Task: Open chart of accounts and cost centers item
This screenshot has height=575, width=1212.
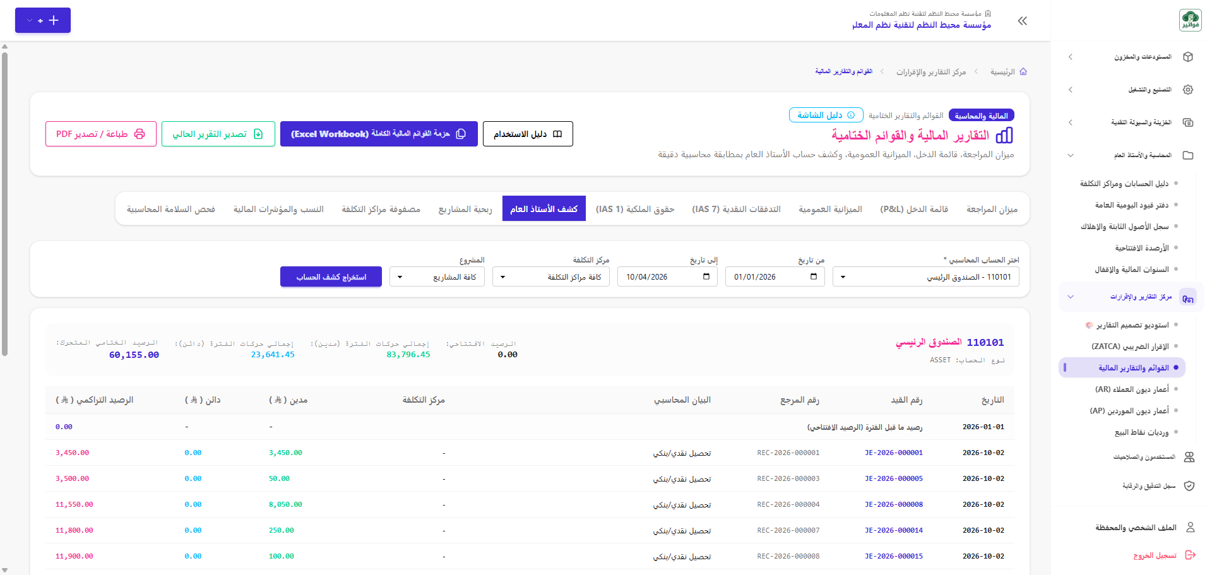Action: pyautogui.click(x=1124, y=184)
